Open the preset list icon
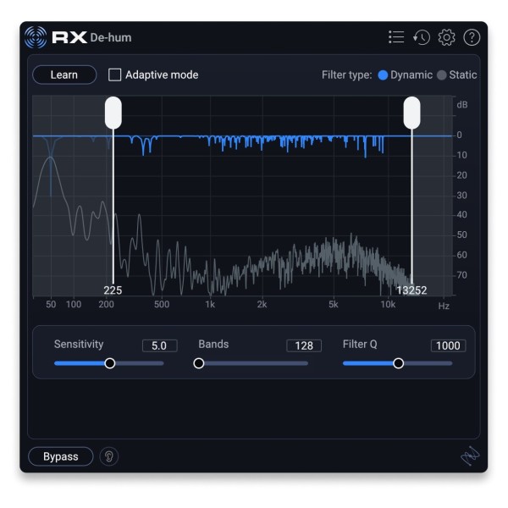 [x=396, y=37]
